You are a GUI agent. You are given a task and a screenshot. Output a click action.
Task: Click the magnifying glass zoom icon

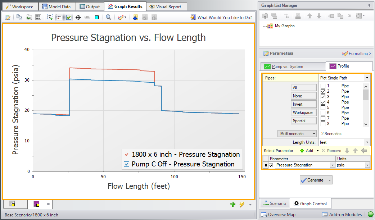108,17
